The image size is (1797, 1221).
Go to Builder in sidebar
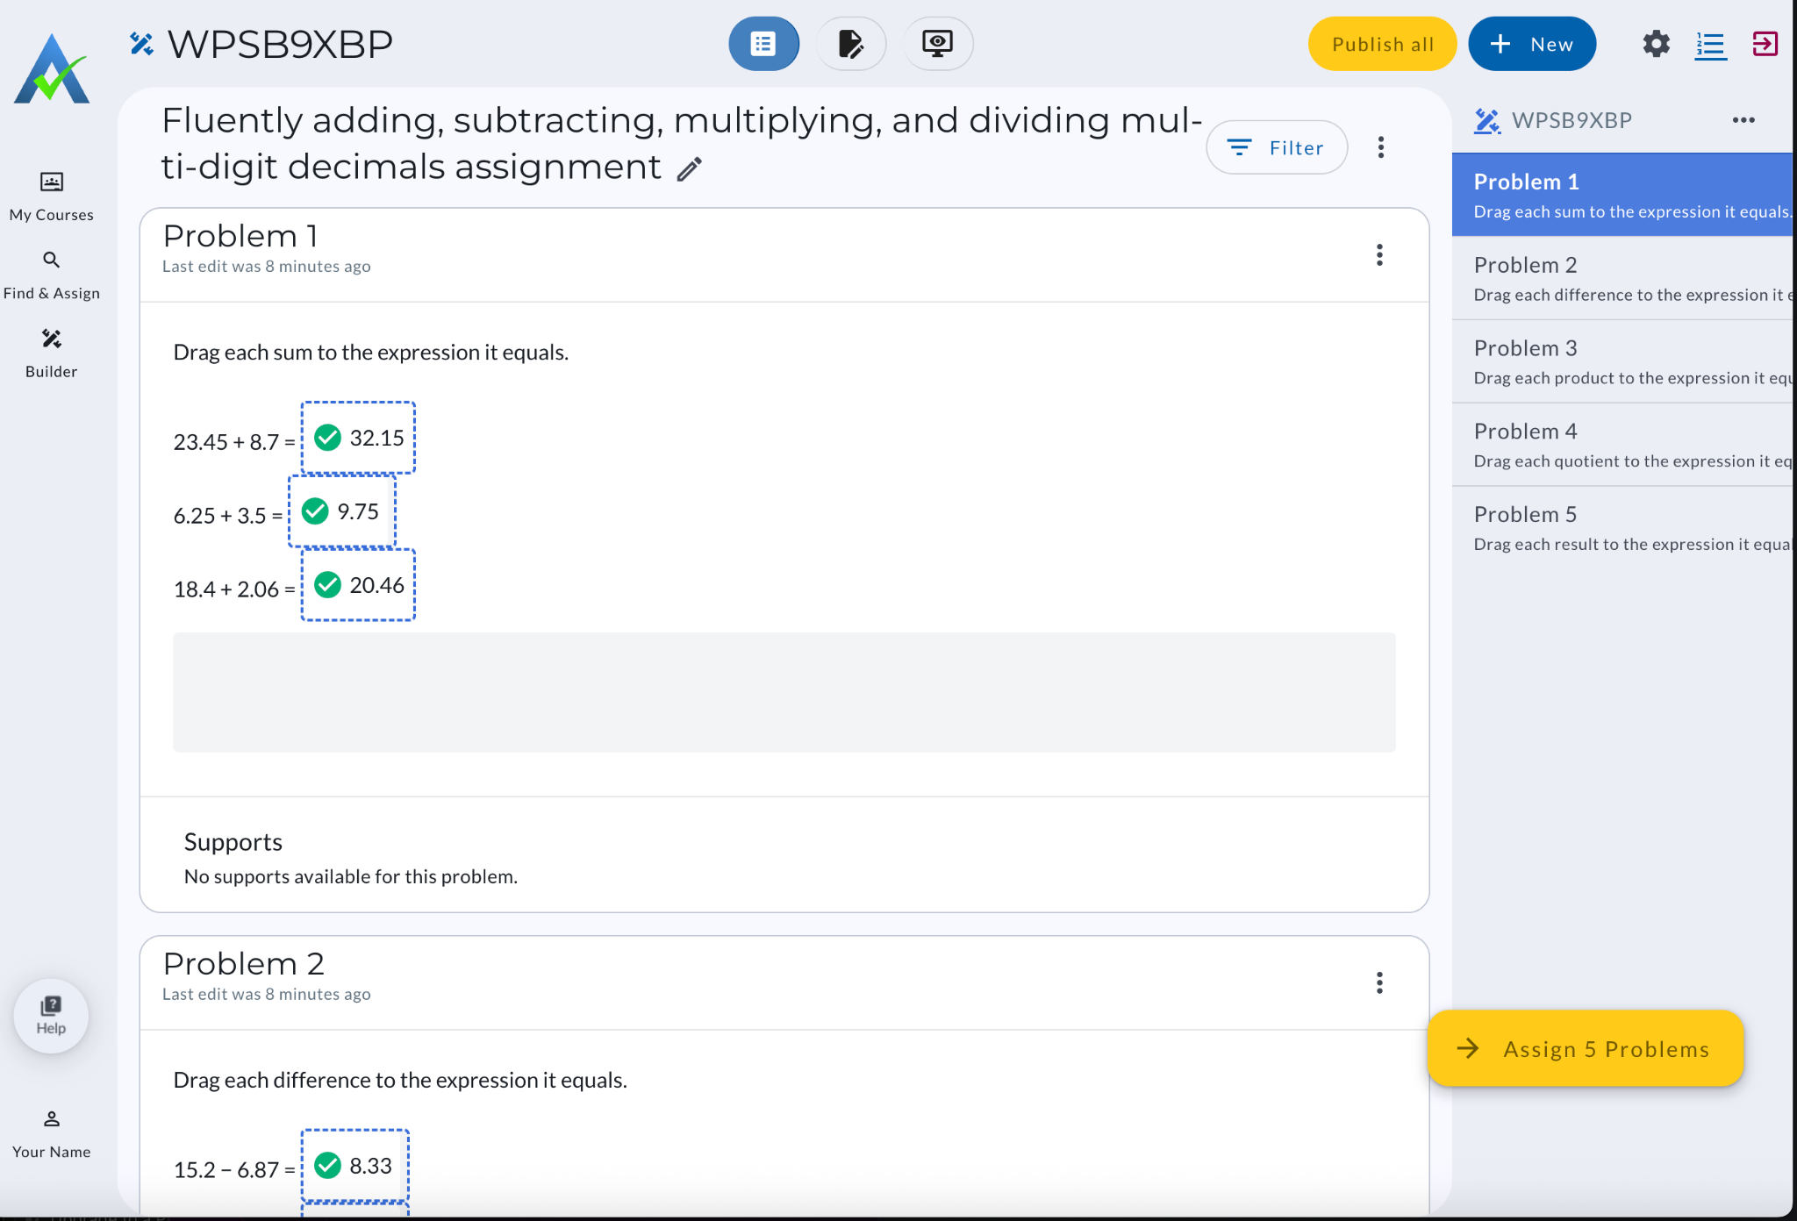pyautogui.click(x=52, y=353)
